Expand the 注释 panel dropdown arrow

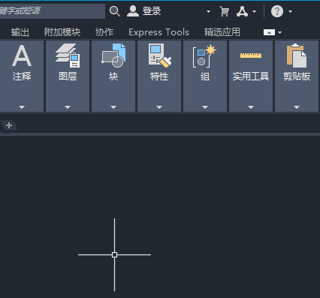[x=22, y=107]
